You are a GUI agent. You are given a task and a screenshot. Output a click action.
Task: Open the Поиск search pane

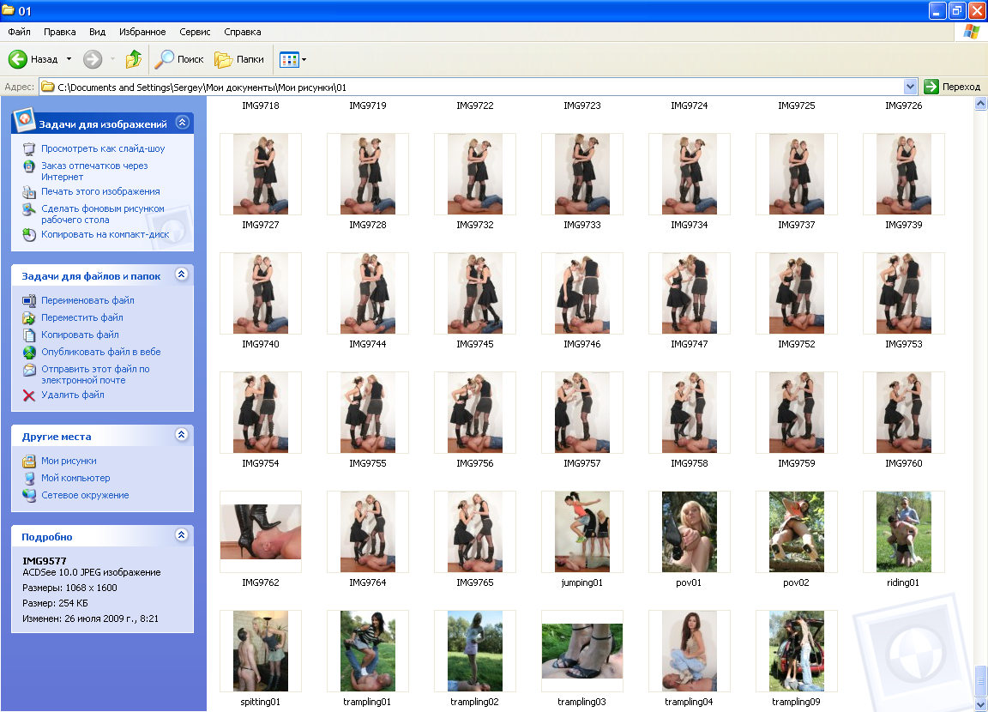179,59
